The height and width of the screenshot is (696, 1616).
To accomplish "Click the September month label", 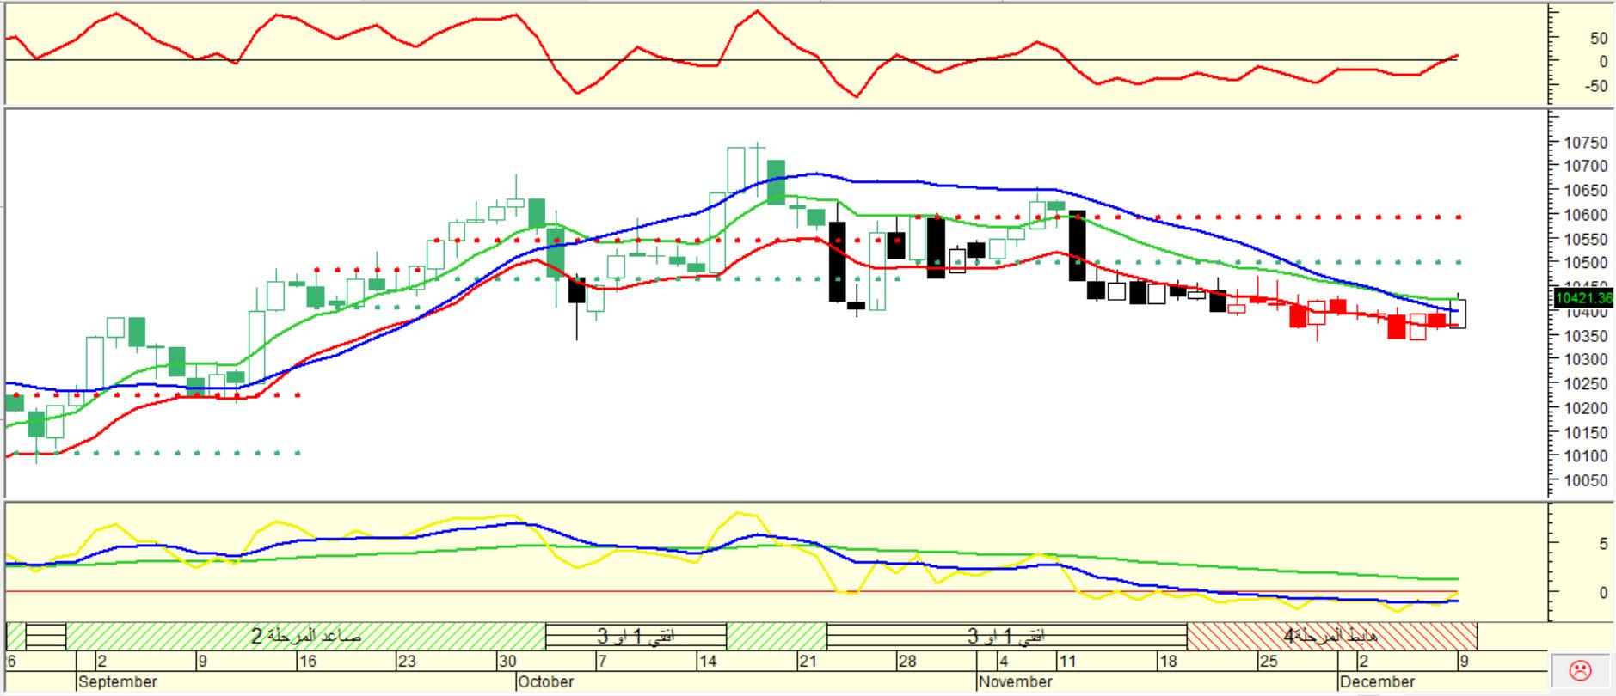I will 118,681.
